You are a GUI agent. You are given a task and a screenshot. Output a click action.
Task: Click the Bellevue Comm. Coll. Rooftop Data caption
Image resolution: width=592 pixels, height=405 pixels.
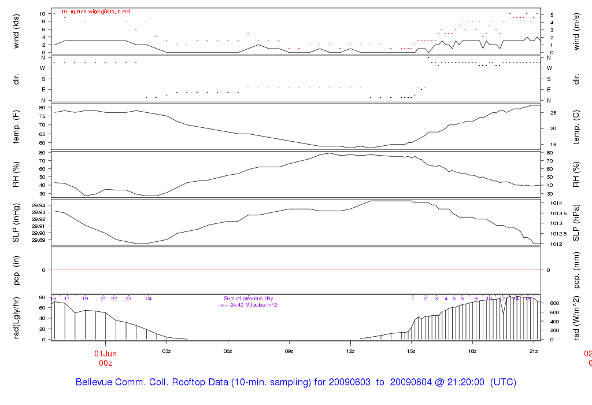click(x=295, y=382)
